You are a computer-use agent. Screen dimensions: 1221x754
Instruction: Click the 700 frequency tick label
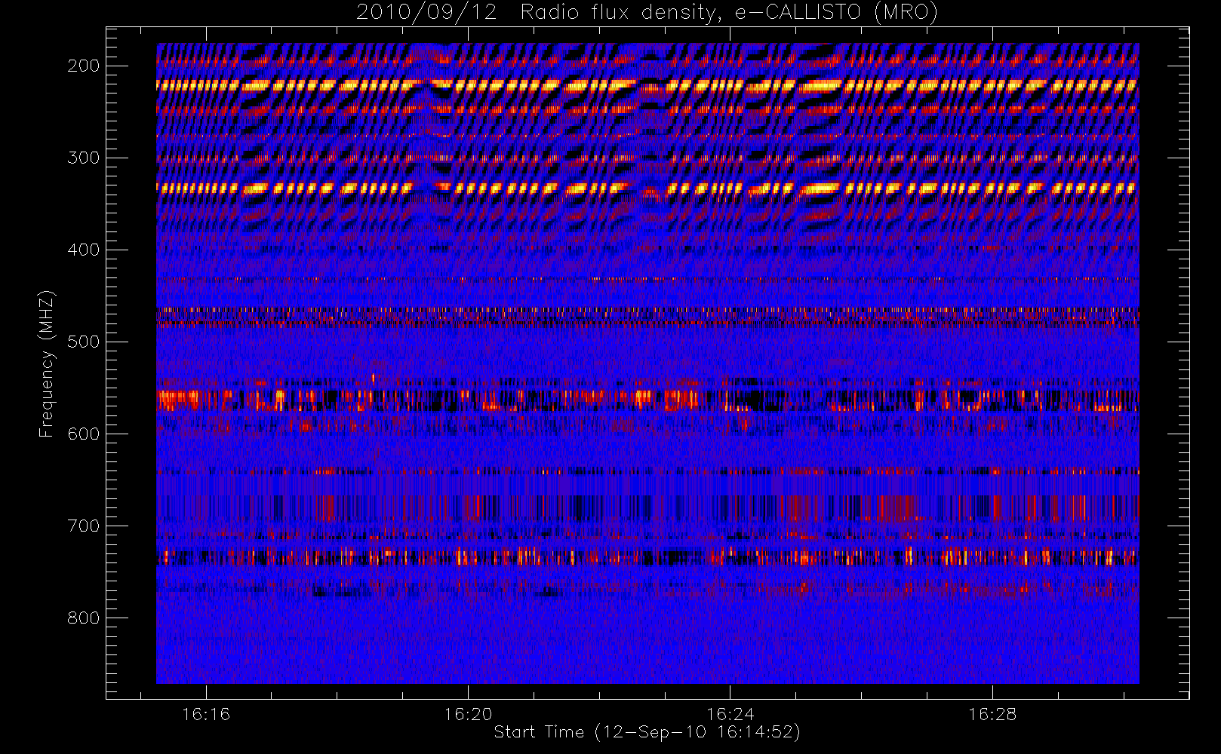(x=84, y=526)
